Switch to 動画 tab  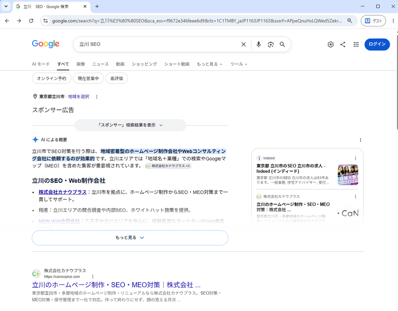(120, 64)
